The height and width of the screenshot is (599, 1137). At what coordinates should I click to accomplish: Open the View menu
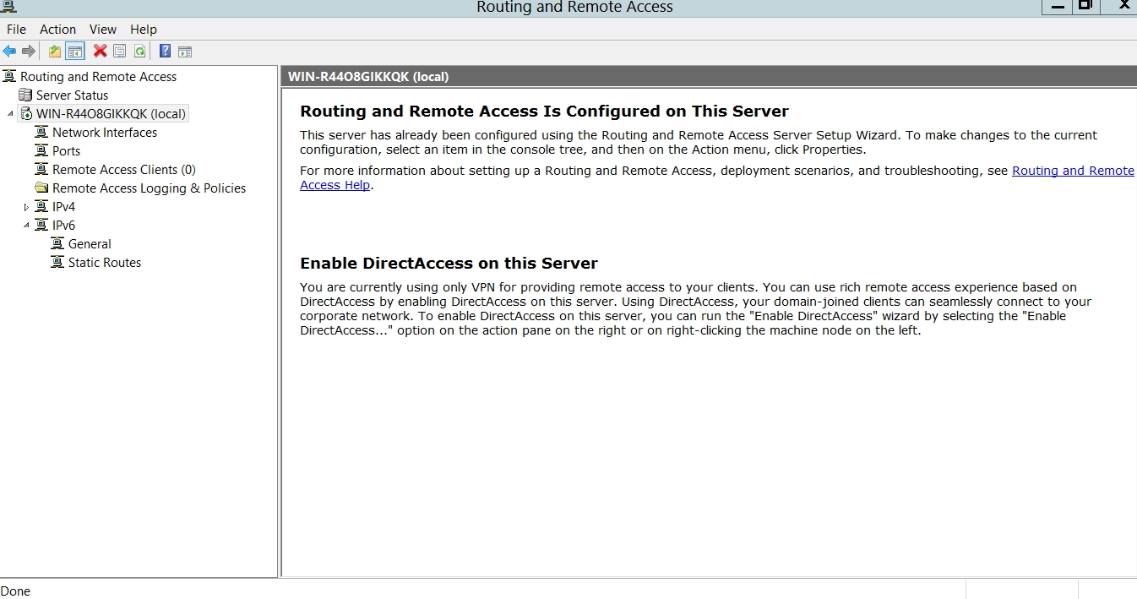pos(102,30)
